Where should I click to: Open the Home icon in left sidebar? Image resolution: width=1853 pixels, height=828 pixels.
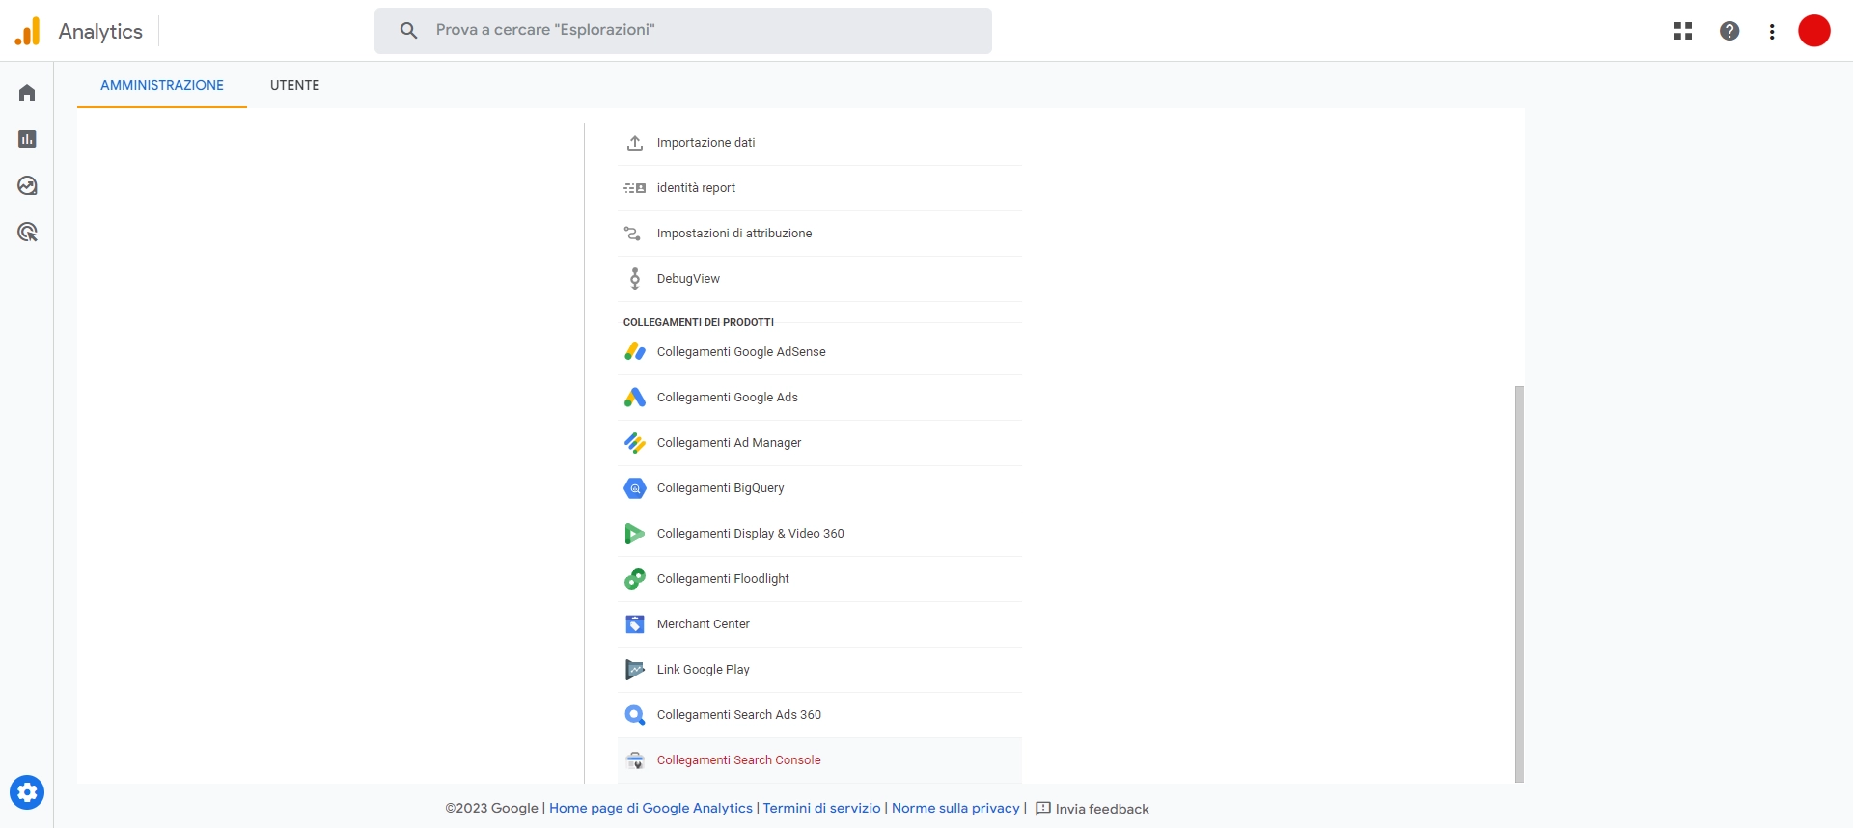(27, 93)
